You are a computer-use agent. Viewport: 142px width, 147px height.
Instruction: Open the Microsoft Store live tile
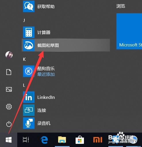pyautogui.click(x=129, y=31)
